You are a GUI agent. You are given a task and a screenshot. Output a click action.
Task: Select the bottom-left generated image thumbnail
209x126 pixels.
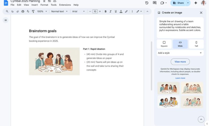click(169, 102)
